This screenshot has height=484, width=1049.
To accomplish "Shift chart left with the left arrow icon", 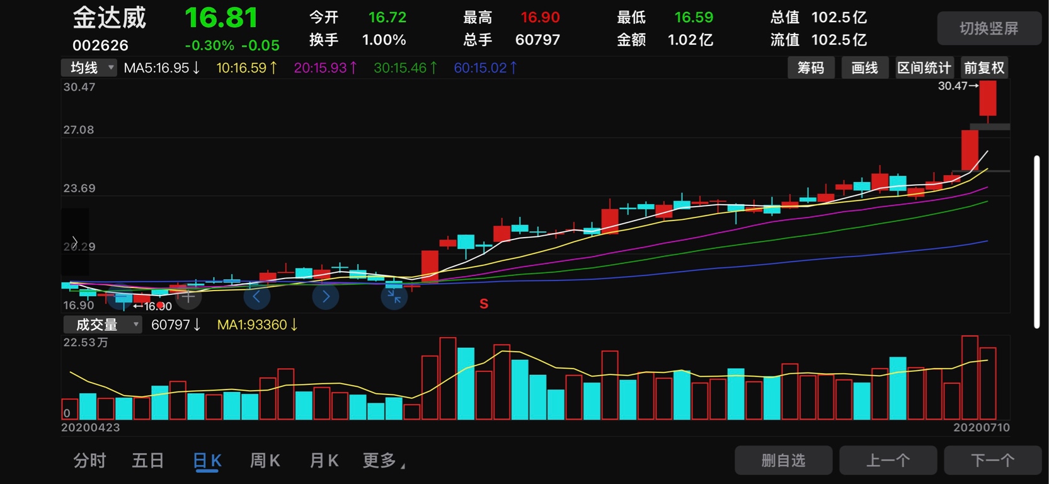I will point(256,297).
